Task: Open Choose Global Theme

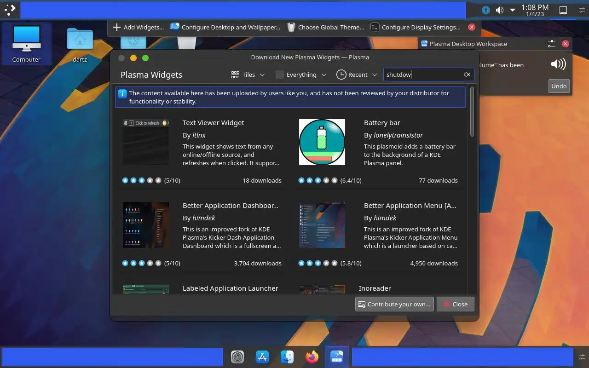Action: (325, 27)
